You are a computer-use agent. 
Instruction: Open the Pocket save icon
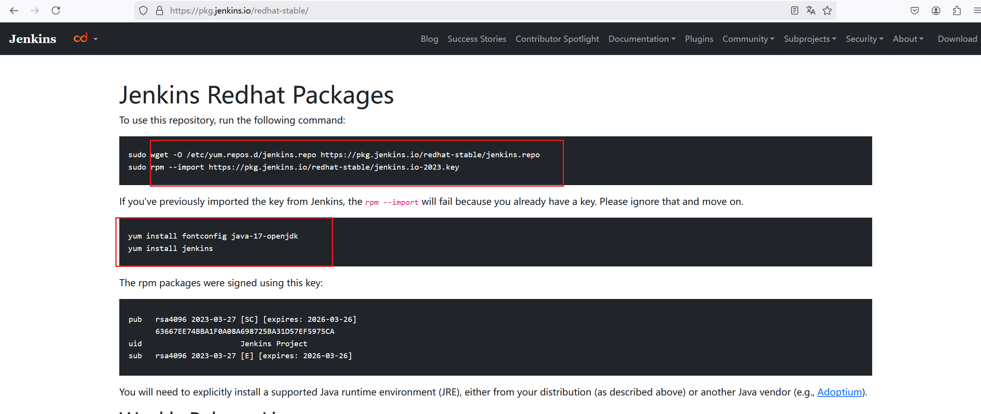(915, 10)
